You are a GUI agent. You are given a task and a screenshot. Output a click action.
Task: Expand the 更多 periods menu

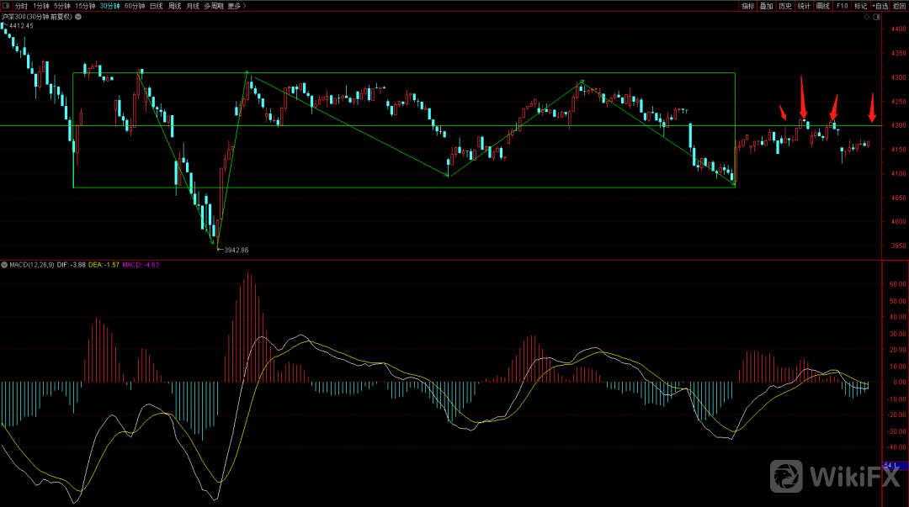pos(237,6)
